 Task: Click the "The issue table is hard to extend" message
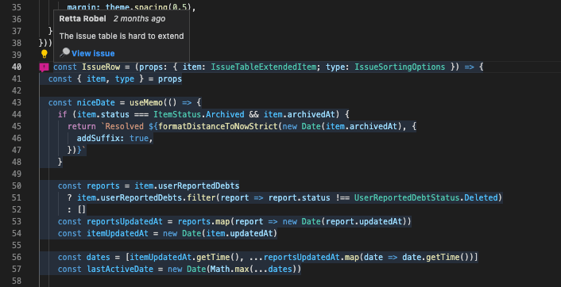(x=122, y=36)
